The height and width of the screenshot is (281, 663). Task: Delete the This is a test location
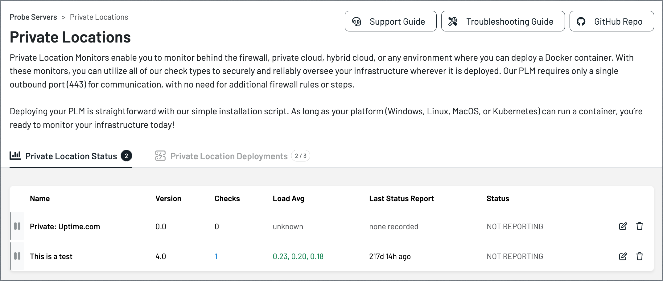[640, 256]
